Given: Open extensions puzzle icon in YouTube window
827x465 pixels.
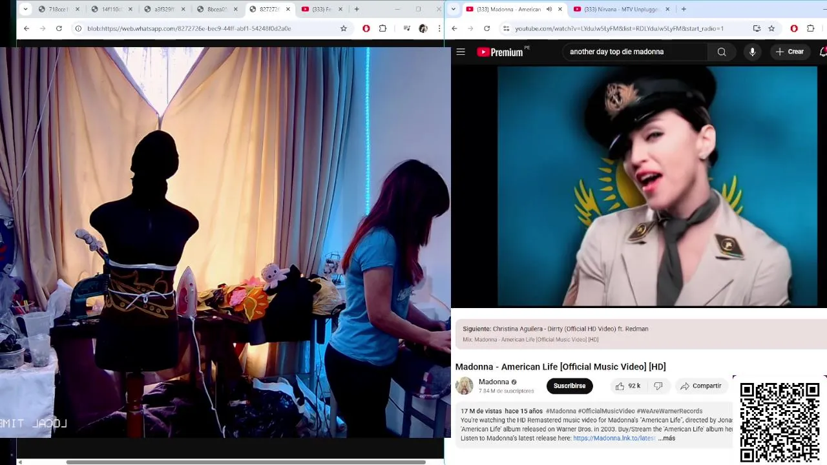Looking at the screenshot, I should pos(811,28).
